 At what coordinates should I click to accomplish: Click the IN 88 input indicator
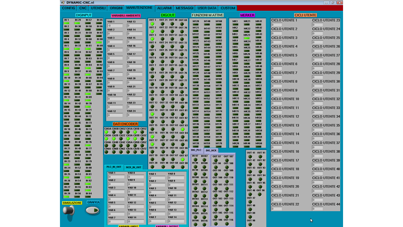(99, 43)
